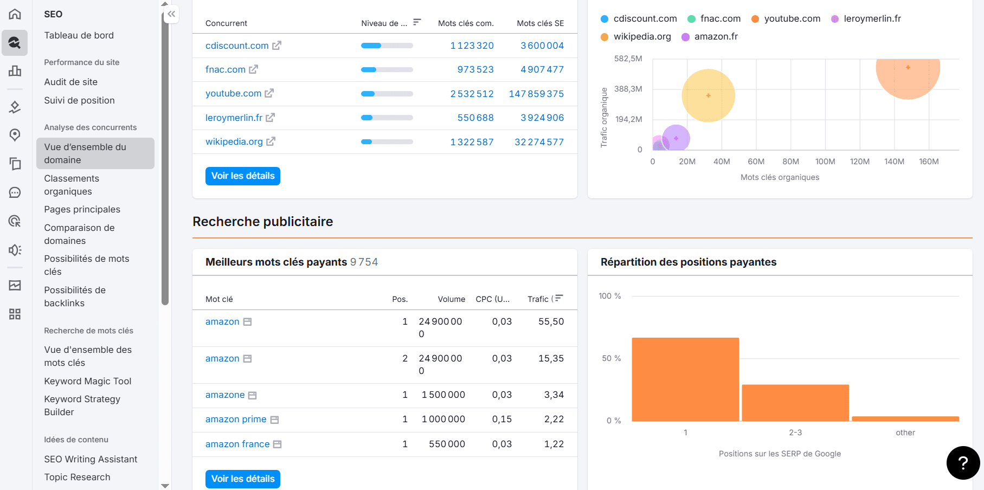984x490 pixels.
Task: Open fnac.com external link icon
Action: point(253,69)
